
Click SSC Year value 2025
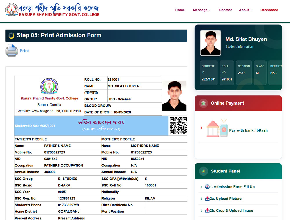62,192
